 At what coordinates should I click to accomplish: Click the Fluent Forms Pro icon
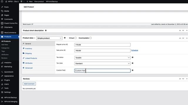(2, 23)
